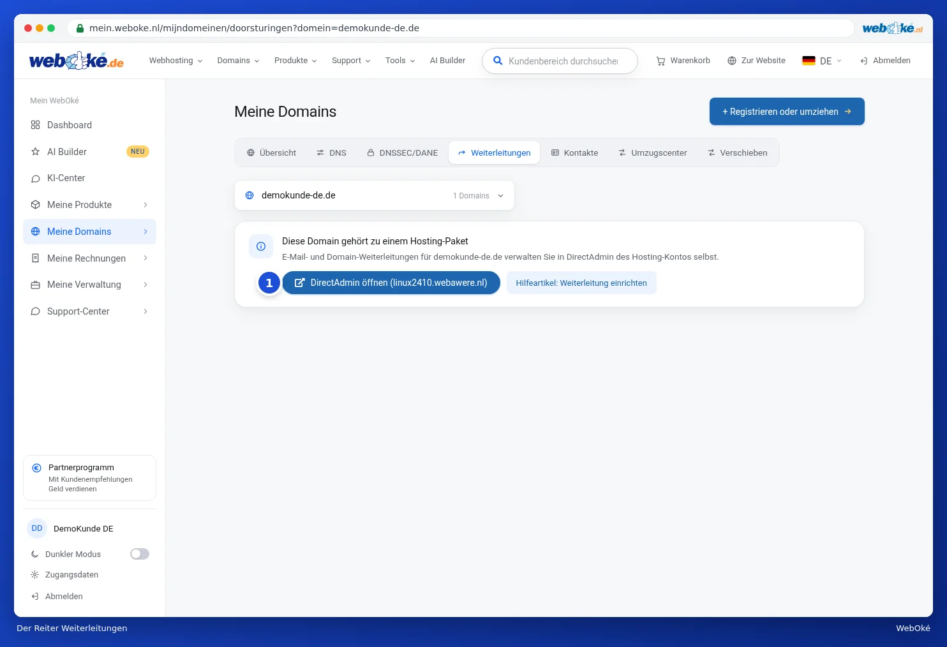Click the KI-Center chat bubble icon

pyautogui.click(x=36, y=178)
